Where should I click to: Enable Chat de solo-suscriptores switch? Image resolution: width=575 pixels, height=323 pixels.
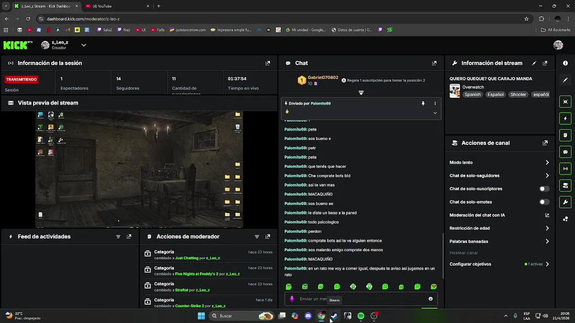pyautogui.click(x=544, y=189)
